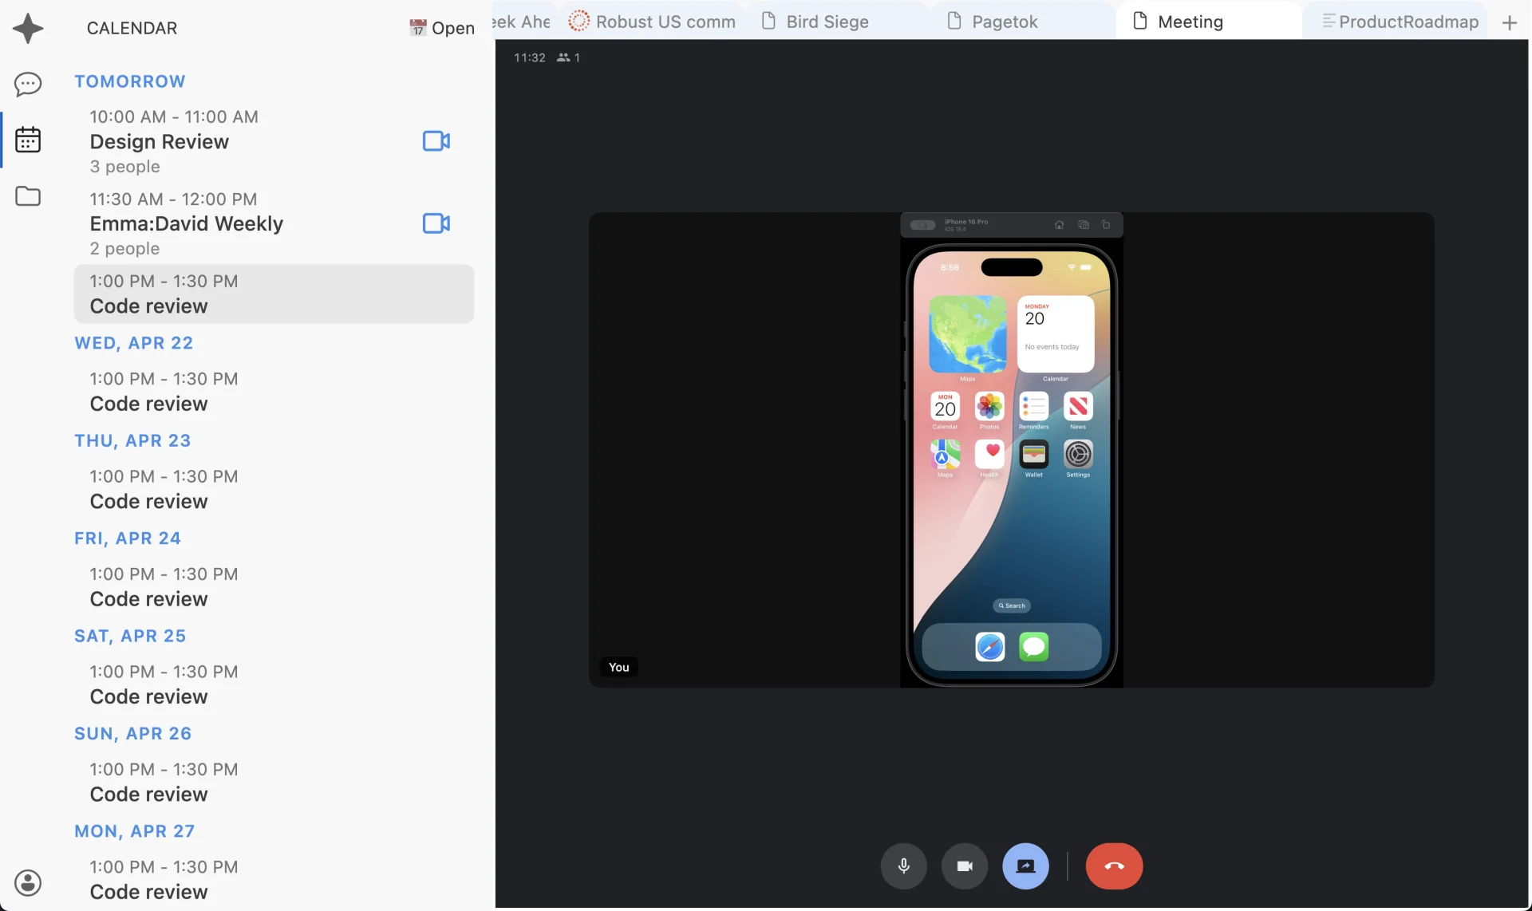Open a new tab with the plus icon

[1510, 22]
